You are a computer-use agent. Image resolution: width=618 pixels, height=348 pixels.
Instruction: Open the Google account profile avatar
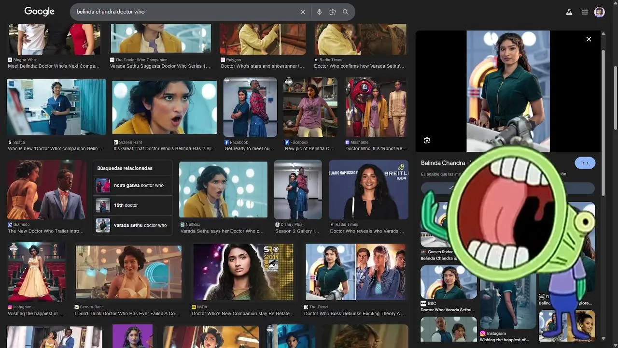pos(600,12)
